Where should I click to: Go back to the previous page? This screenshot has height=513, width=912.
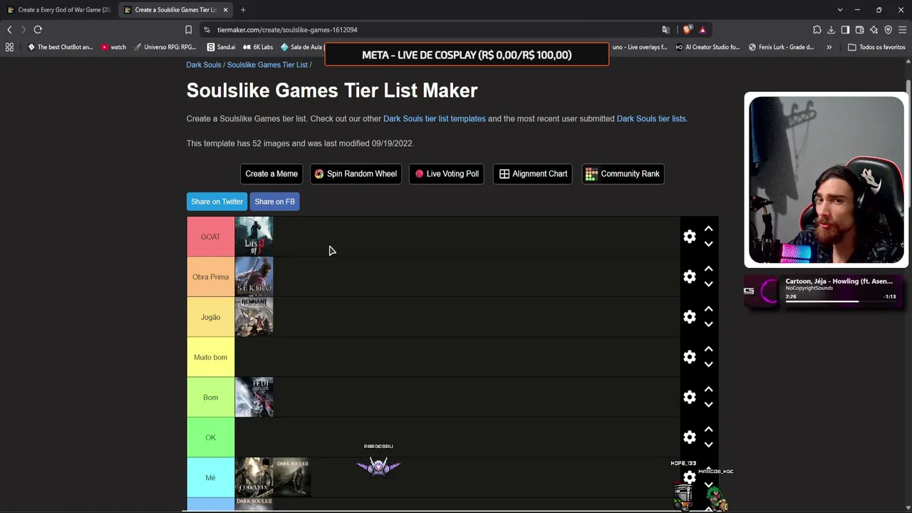point(9,30)
